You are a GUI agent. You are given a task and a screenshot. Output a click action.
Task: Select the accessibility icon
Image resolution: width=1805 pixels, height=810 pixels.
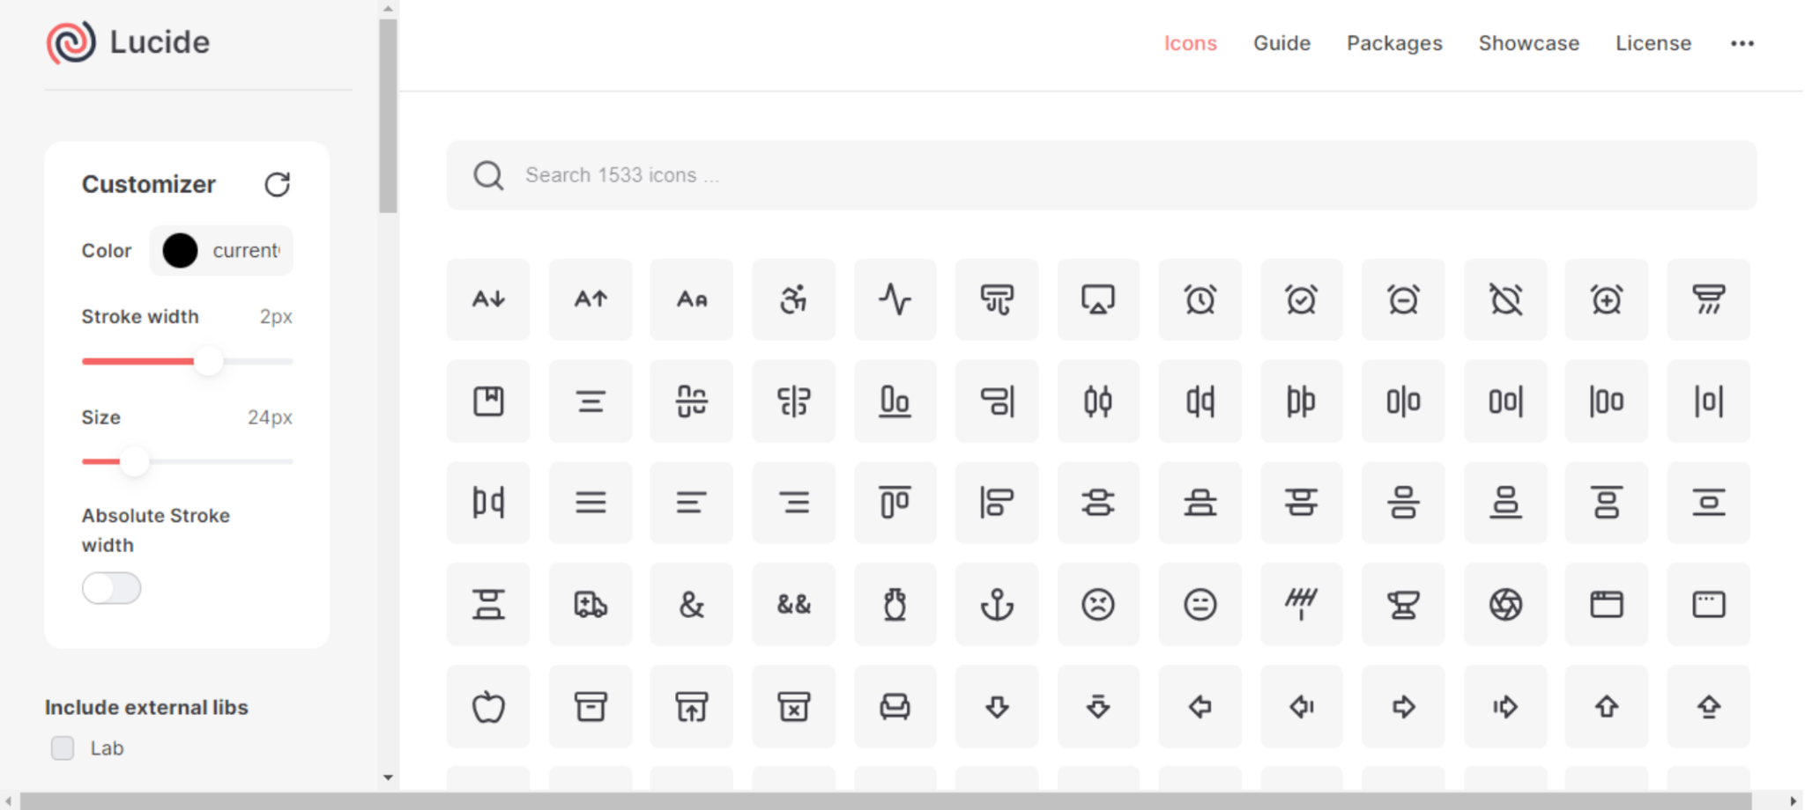tap(792, 299)
